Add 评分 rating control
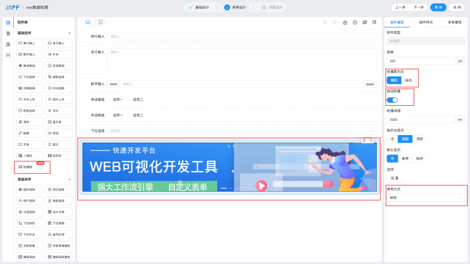 pos(59,110)
